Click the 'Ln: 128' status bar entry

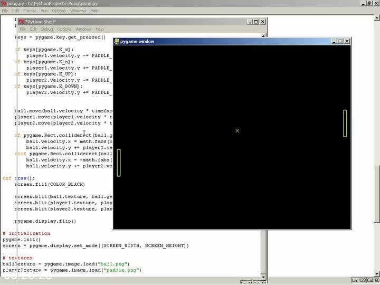tap(359, 280)
